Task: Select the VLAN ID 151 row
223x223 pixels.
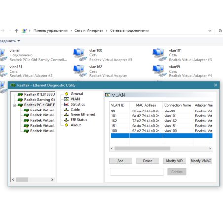Action: click(161, 126)
